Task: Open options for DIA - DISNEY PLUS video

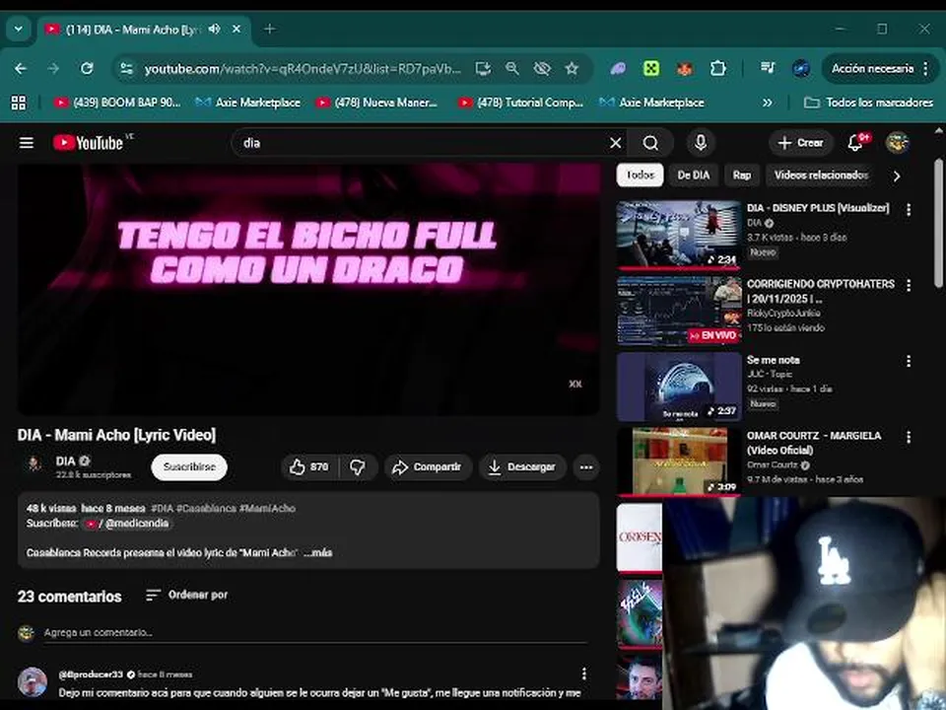Action: click(908, 209)
